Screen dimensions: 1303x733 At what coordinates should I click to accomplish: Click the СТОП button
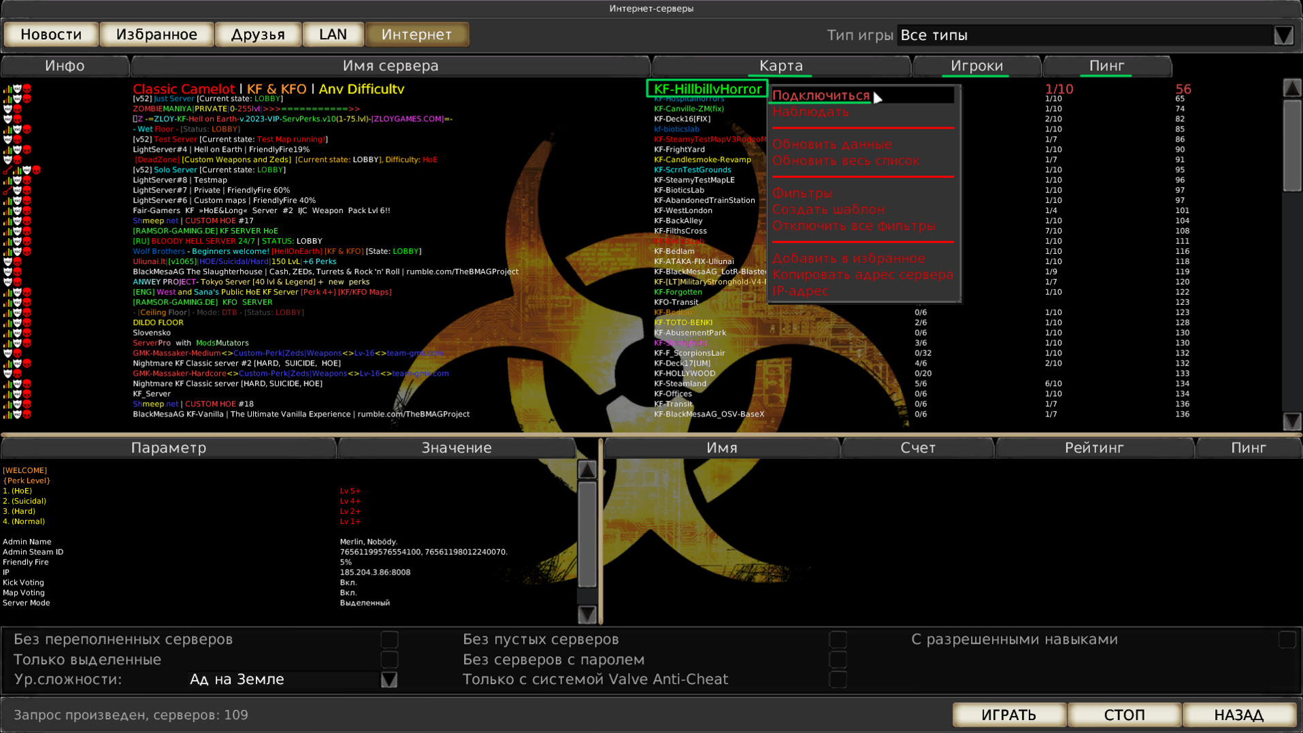(1124, 715)
